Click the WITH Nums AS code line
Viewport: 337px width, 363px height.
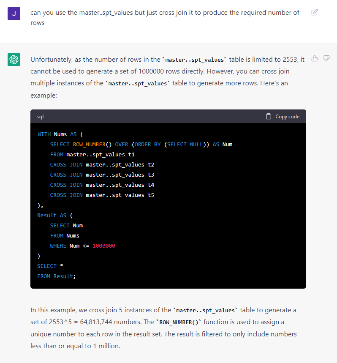point(60,134)
